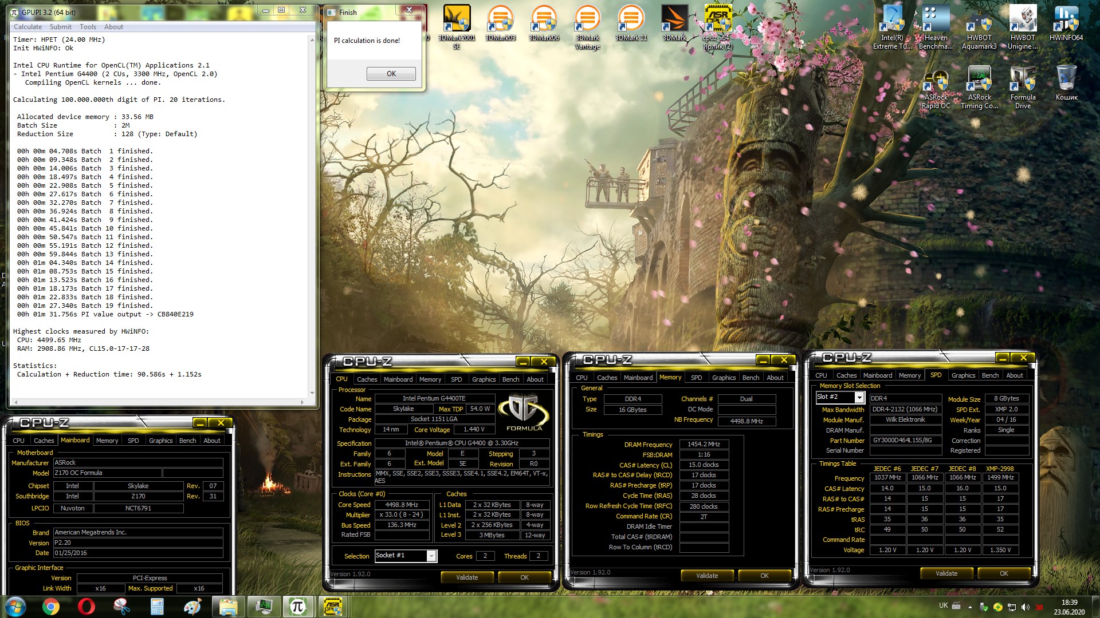Screen dimensions: 1100x618
Task: Click OK in the CPU-Z SPD window
Action: [1004, 573]
